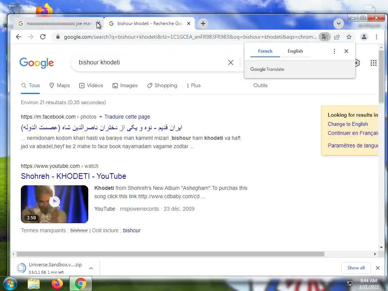Click 'Show all' downloads button
The image size is (388, 291).
356,268
